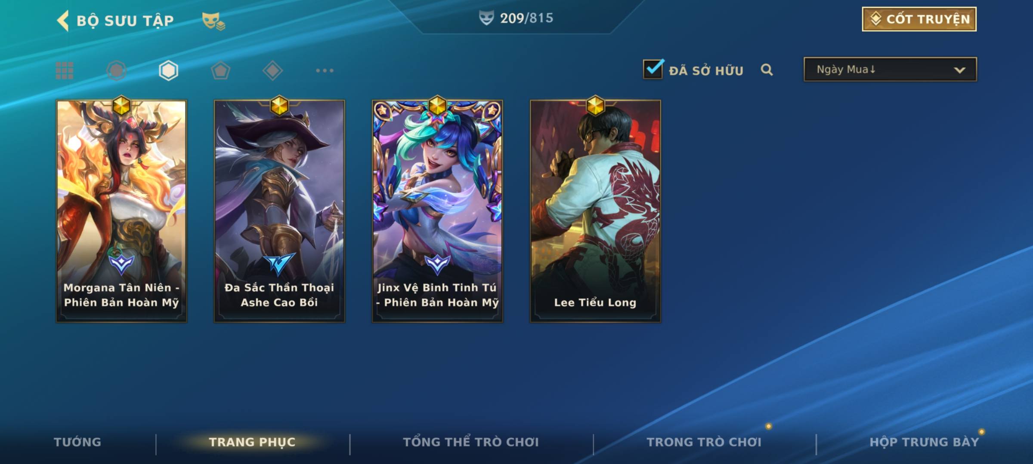Open the Lee Tiểu Long skin card
The width and height of the screenshot is (1033, 464).
click(595, 211)
